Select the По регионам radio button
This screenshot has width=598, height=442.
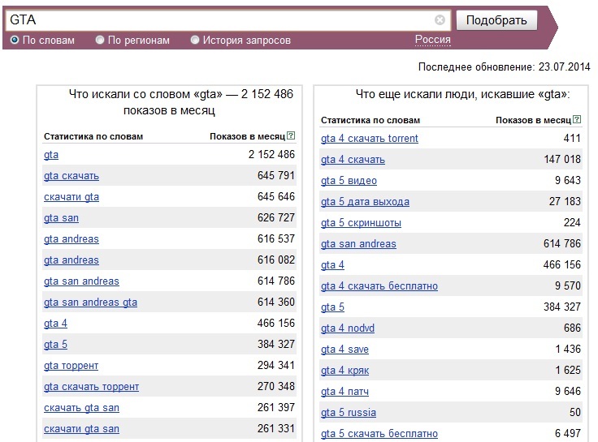100,40
